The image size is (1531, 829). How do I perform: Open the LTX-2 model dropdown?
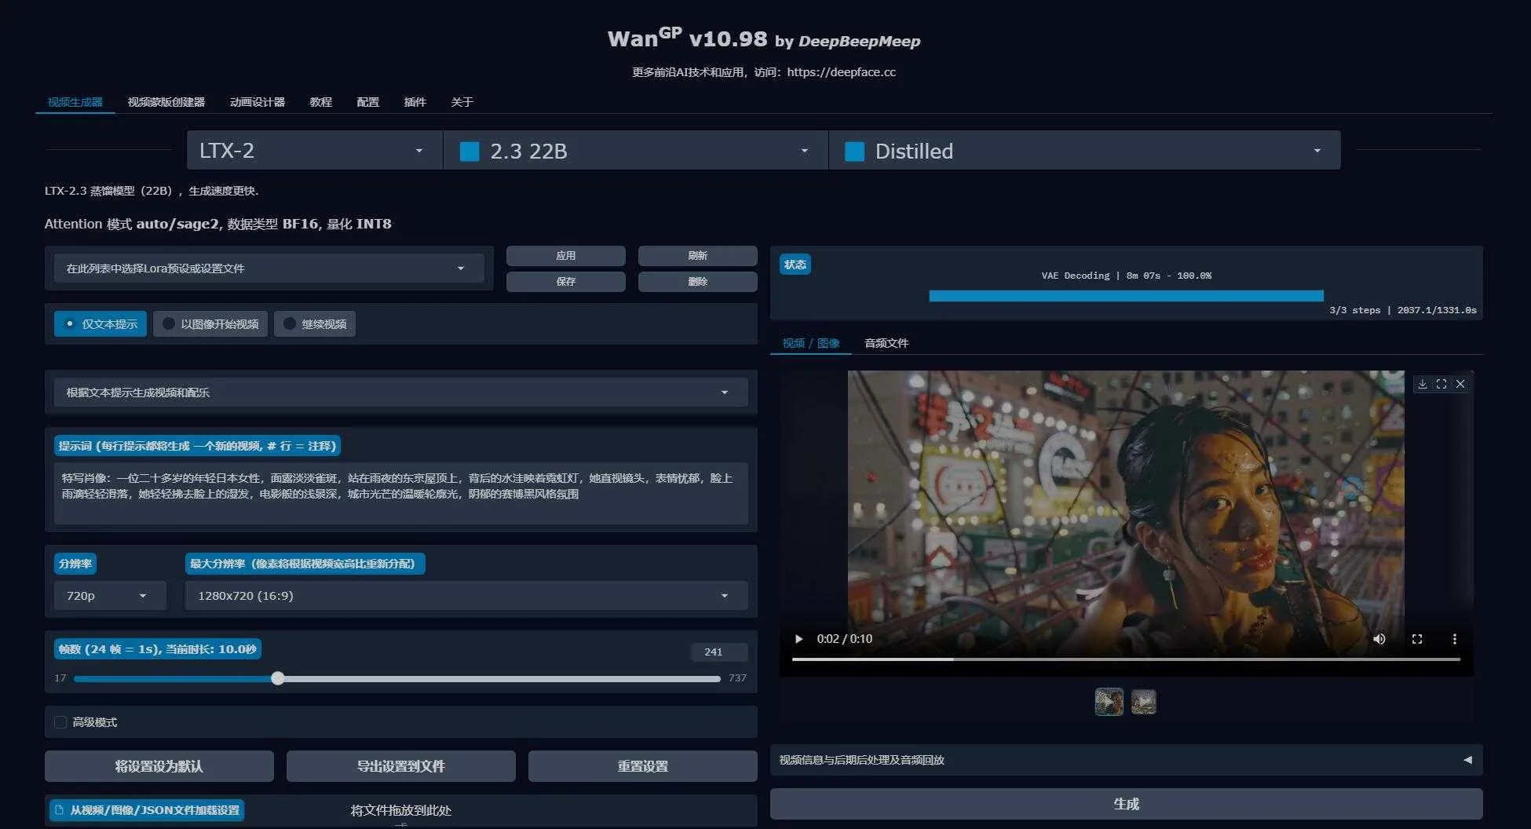313,150
